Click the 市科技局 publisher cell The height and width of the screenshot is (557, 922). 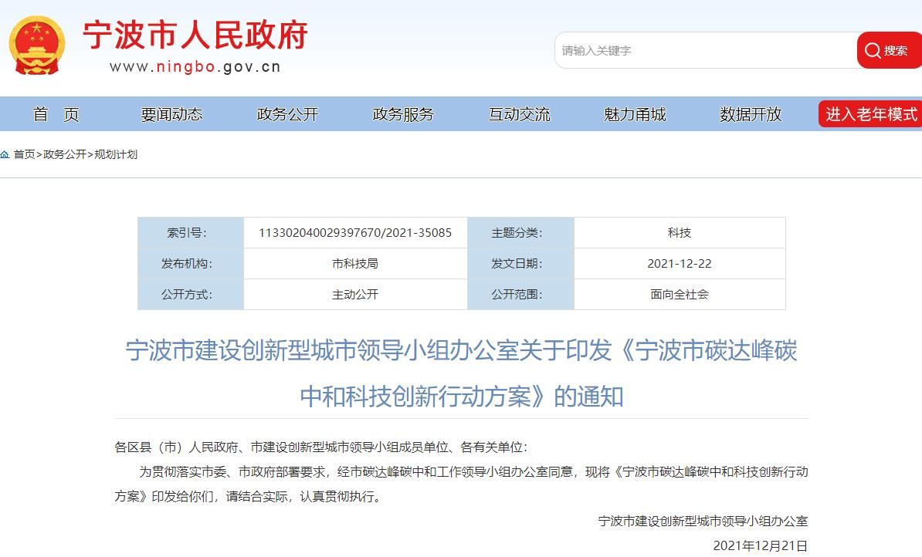pyautogui.click(x=355, y=263)
